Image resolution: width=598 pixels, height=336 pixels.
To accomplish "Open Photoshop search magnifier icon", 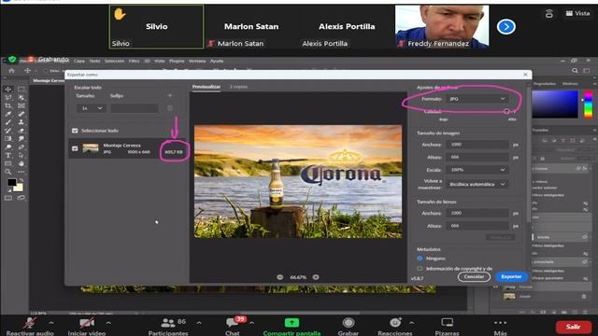I will pos(575,71).
